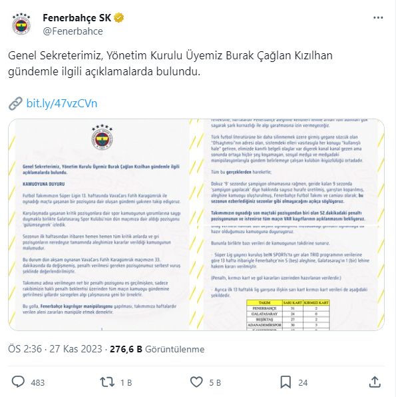Viewport: 396px width, 397px height.
Task: Bookmark the tweet with the bookmark icon
Action: 286,382
